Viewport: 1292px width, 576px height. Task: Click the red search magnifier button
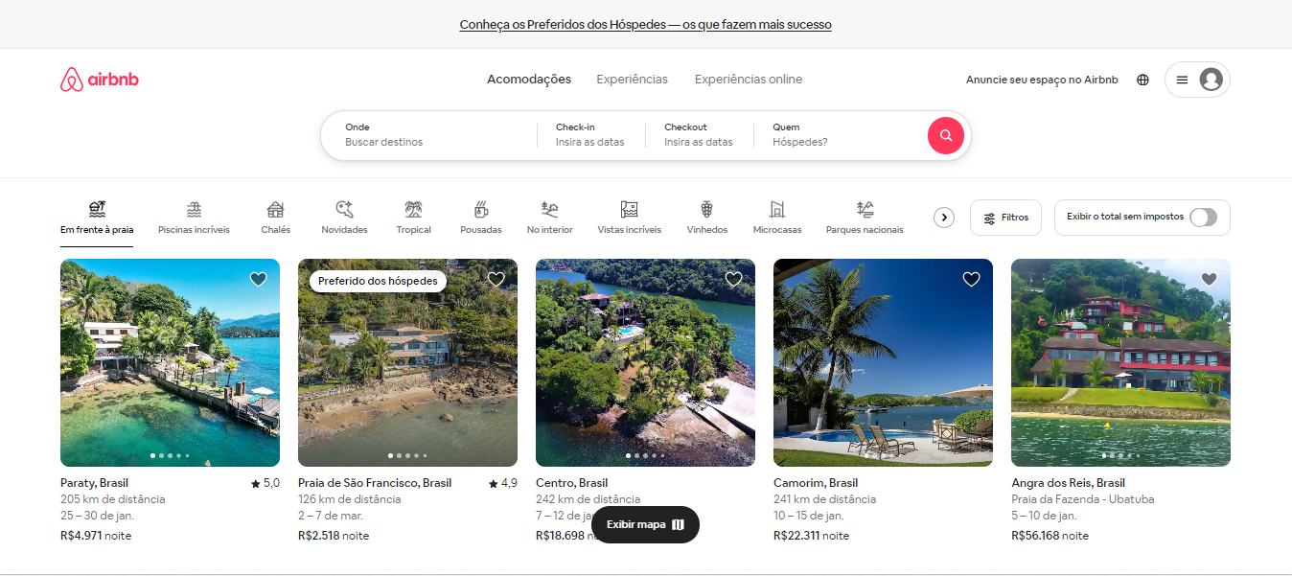click(945, 135)
